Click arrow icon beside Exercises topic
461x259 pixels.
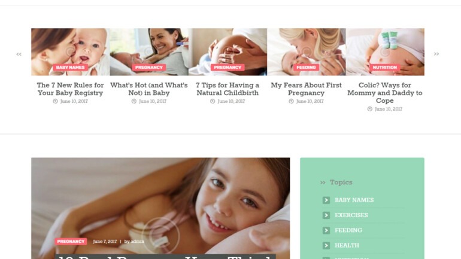tap(326, 215)
